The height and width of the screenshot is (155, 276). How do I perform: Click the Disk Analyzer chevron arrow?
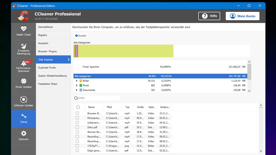pyautogui.click(x=69, y=59)
